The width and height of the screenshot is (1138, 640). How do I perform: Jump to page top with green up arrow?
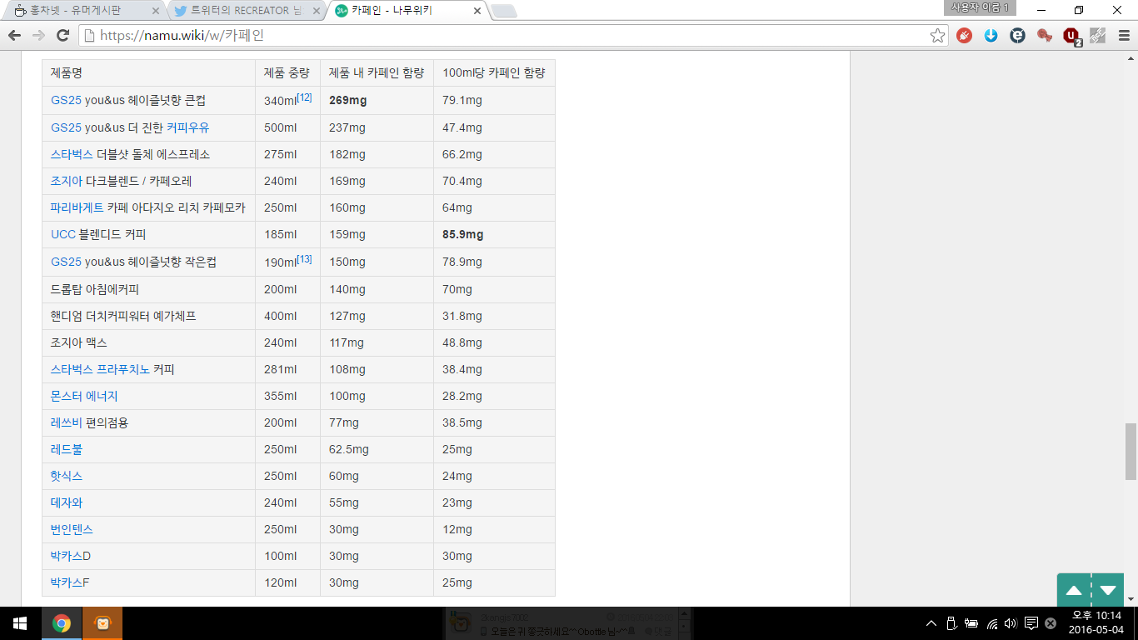1074,590
